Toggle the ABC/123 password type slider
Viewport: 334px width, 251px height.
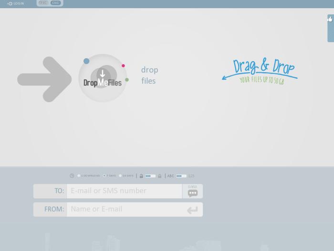pyautogui.click(x=181, y=176)
